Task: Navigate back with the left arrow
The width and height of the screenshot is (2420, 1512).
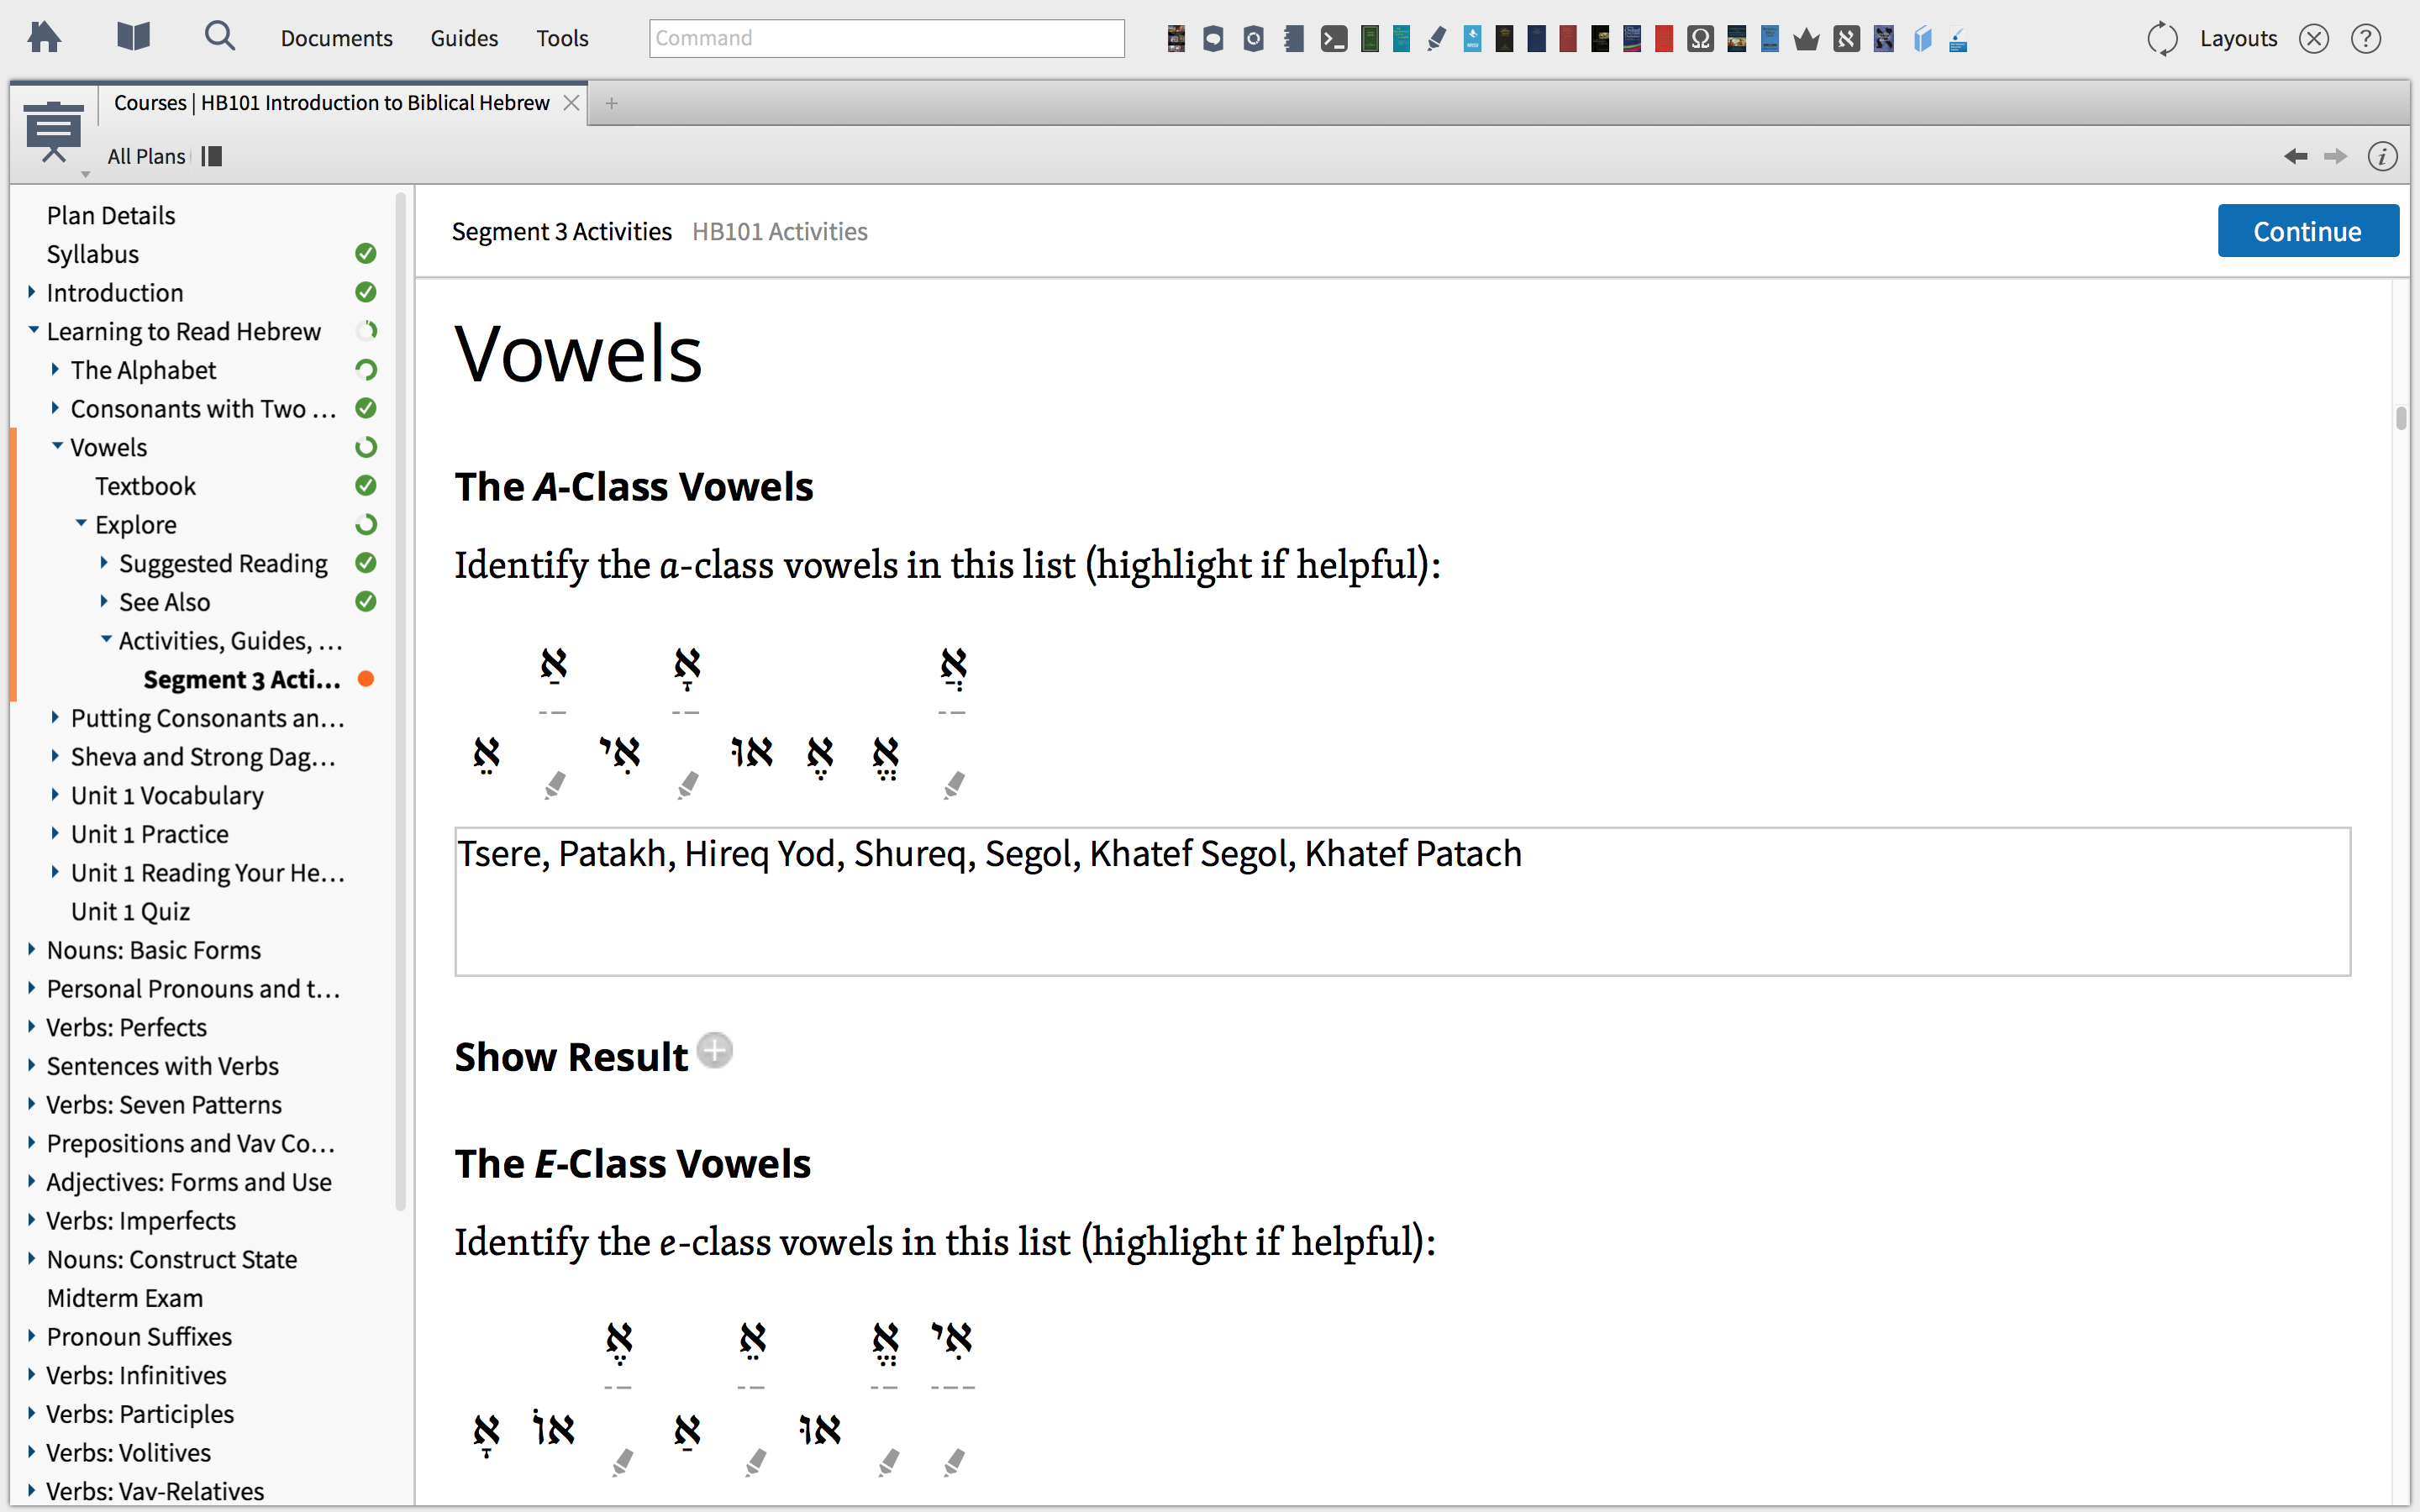Action: (2296, 156)
